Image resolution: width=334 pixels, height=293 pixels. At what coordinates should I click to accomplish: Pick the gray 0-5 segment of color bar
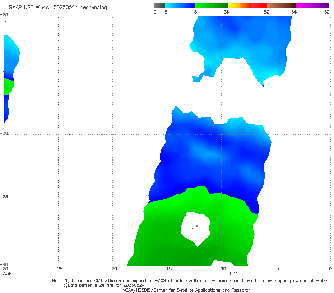point(160,5)
